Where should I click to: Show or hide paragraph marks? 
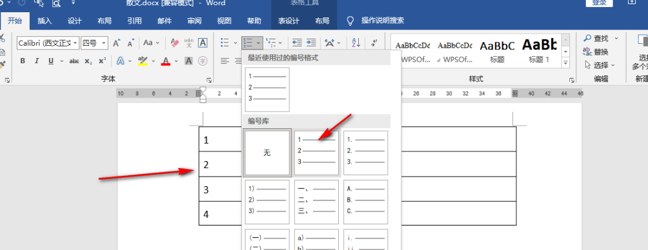pos(374,43)
